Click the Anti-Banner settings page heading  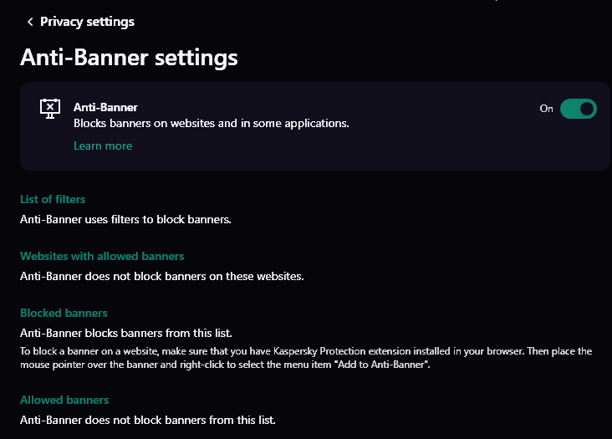click(x=129, y=58)
